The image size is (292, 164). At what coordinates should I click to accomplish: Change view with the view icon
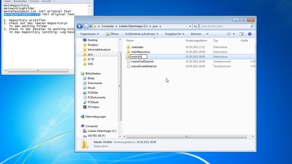229,34
